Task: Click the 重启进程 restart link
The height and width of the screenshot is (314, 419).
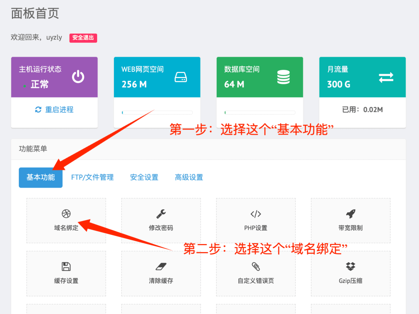Action: (x=59, y=110)
